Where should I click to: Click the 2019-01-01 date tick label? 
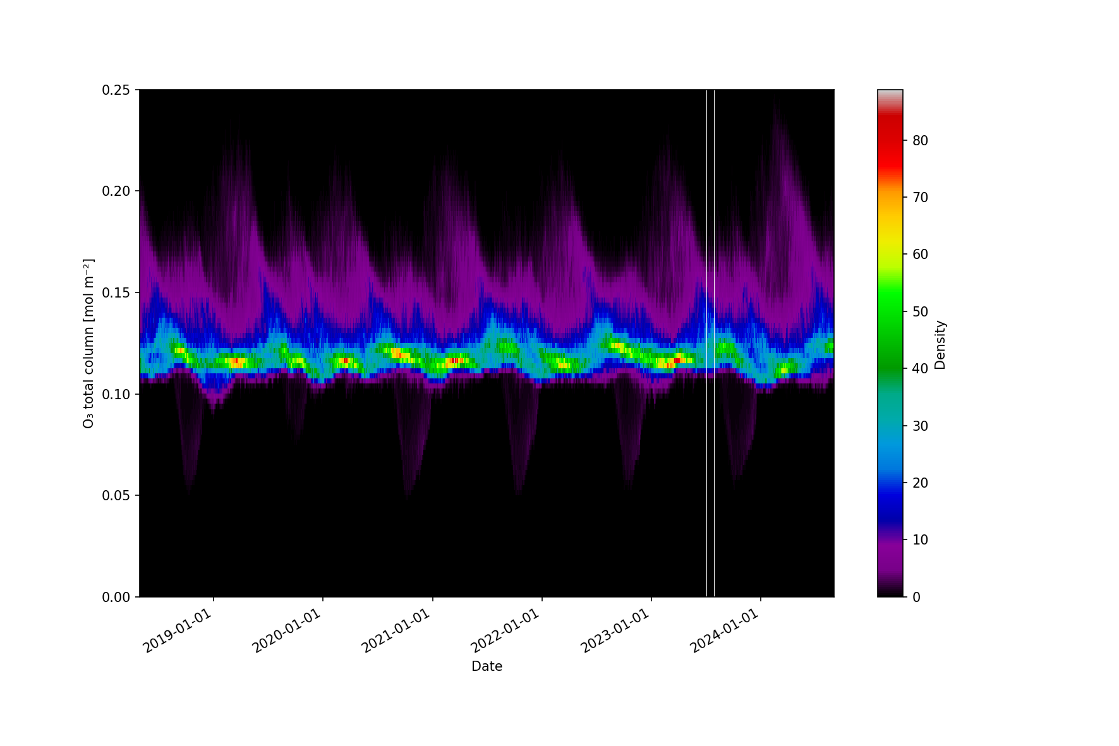coord(178,630)
